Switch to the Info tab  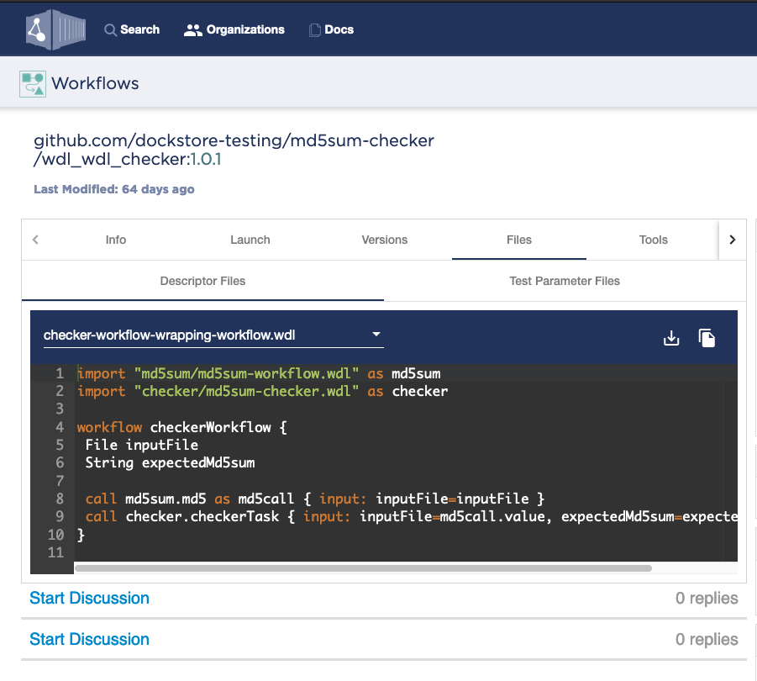[x=116, y=240]
